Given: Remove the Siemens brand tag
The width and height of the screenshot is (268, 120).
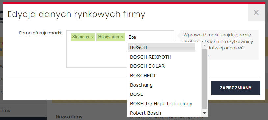Looking at the screenshot, I should (92, 37).
